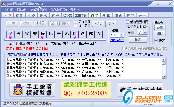Switch to the 常用查询 tab
This screenshot has height=107, width=174.
[x=81, y=15]
